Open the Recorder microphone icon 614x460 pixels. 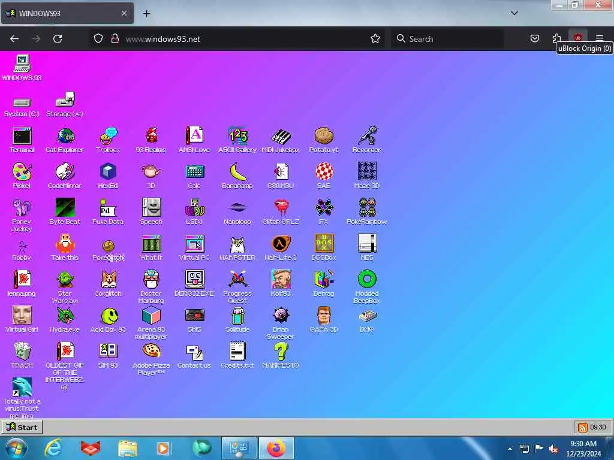[366, 140]
